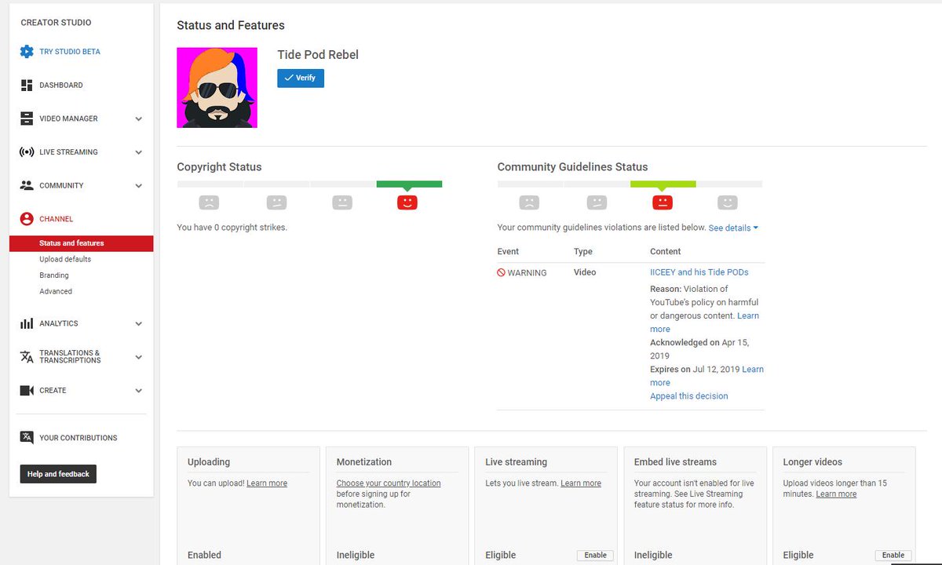Click the gray happy Community Guidelines face
942x565 pixels.
pos(728,202)
